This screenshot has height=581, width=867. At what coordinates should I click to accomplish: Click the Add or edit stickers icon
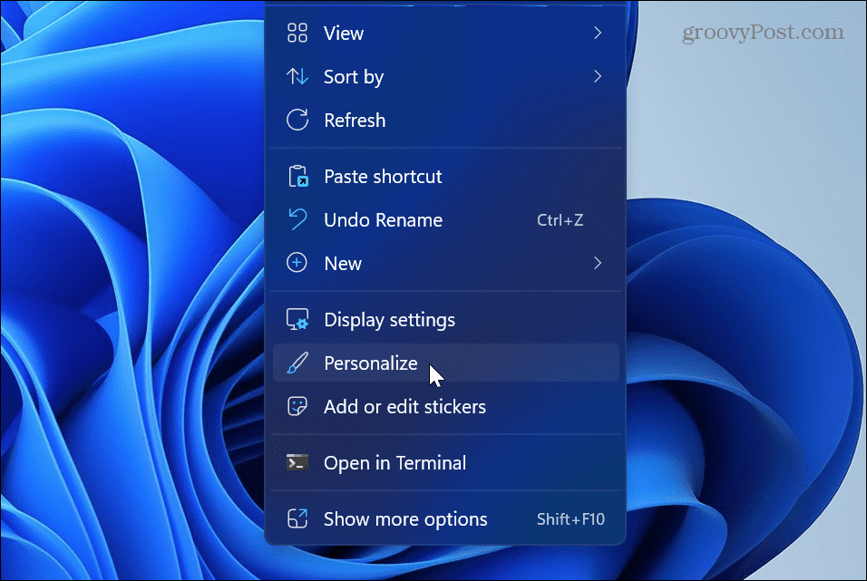click(x=297, y=406)
